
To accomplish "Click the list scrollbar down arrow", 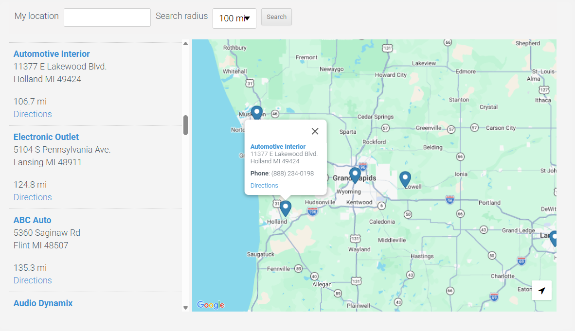I will pos(185,308).
